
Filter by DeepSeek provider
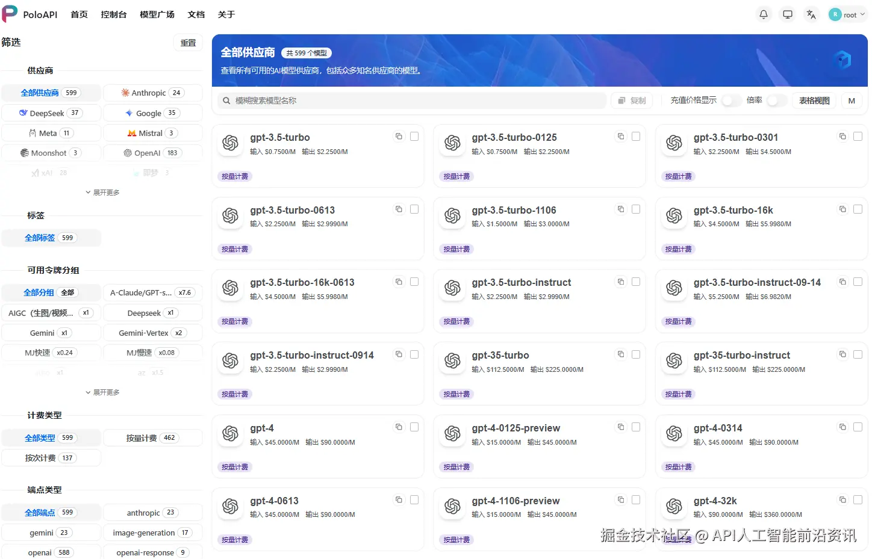pyautogui.click(x=51, y=113)
